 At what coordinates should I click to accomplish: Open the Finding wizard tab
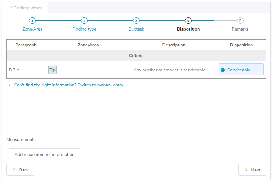25,8
